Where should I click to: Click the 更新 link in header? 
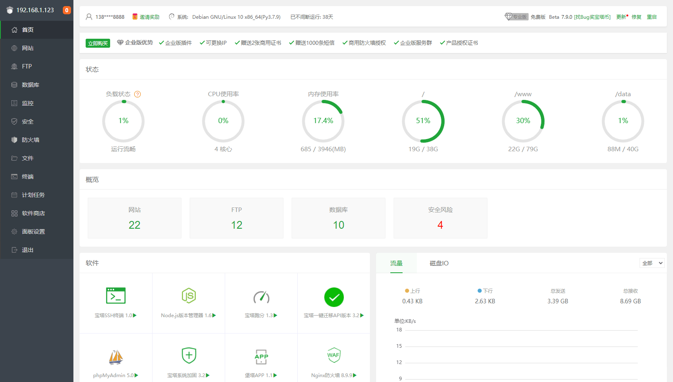point(622,17)
